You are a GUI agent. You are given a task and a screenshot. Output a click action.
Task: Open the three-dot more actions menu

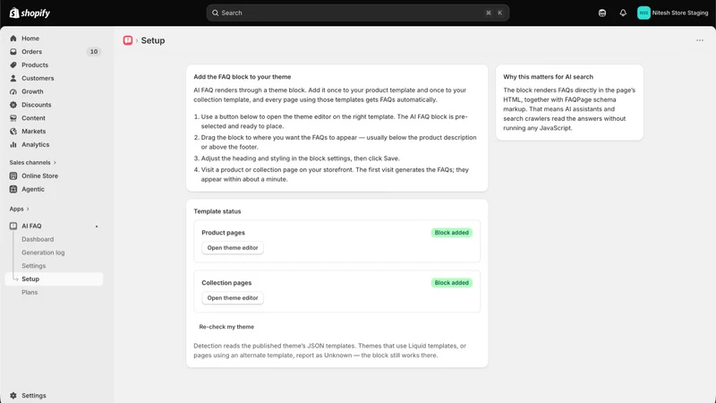tap(700, 40)
